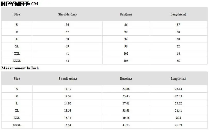Click the length value 25.2 cell
Screen dimensions: 209x130
click(x=178, y=118)
